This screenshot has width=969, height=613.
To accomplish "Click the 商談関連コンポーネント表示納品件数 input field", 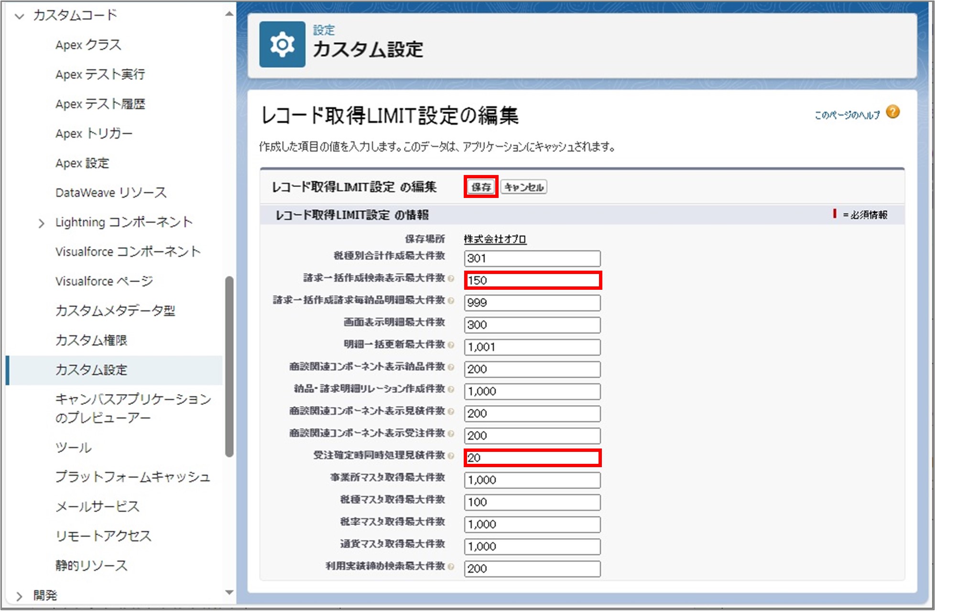I will coord(532,369).
